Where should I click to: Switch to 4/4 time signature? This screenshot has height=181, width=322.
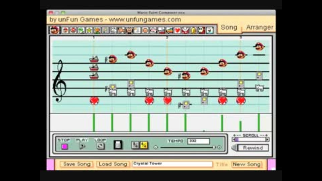coord(144,145)
